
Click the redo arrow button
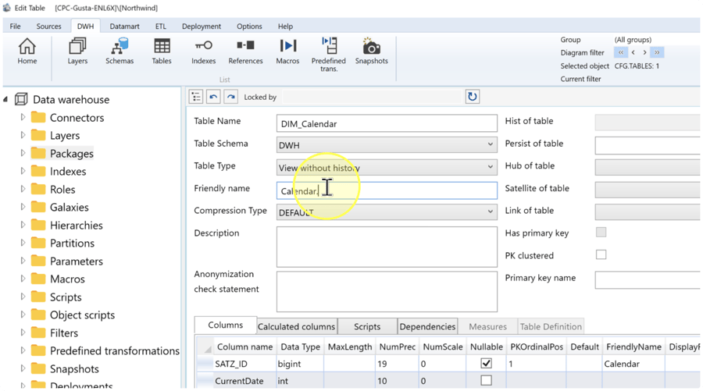[230, 97]
